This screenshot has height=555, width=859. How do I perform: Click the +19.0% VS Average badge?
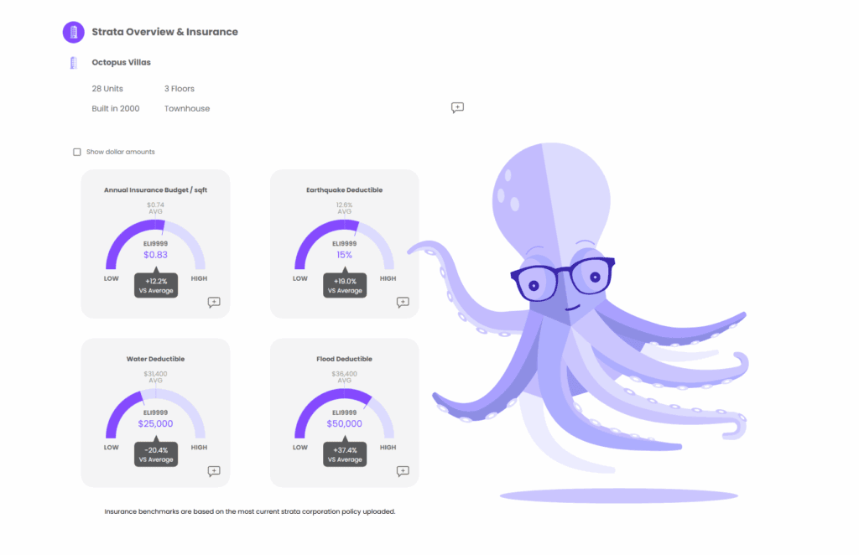pos(344,285)
